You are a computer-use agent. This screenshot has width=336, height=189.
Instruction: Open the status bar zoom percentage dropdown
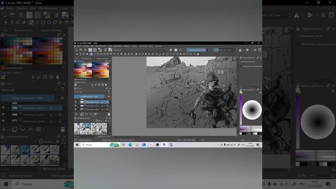[x=243, y=140]
